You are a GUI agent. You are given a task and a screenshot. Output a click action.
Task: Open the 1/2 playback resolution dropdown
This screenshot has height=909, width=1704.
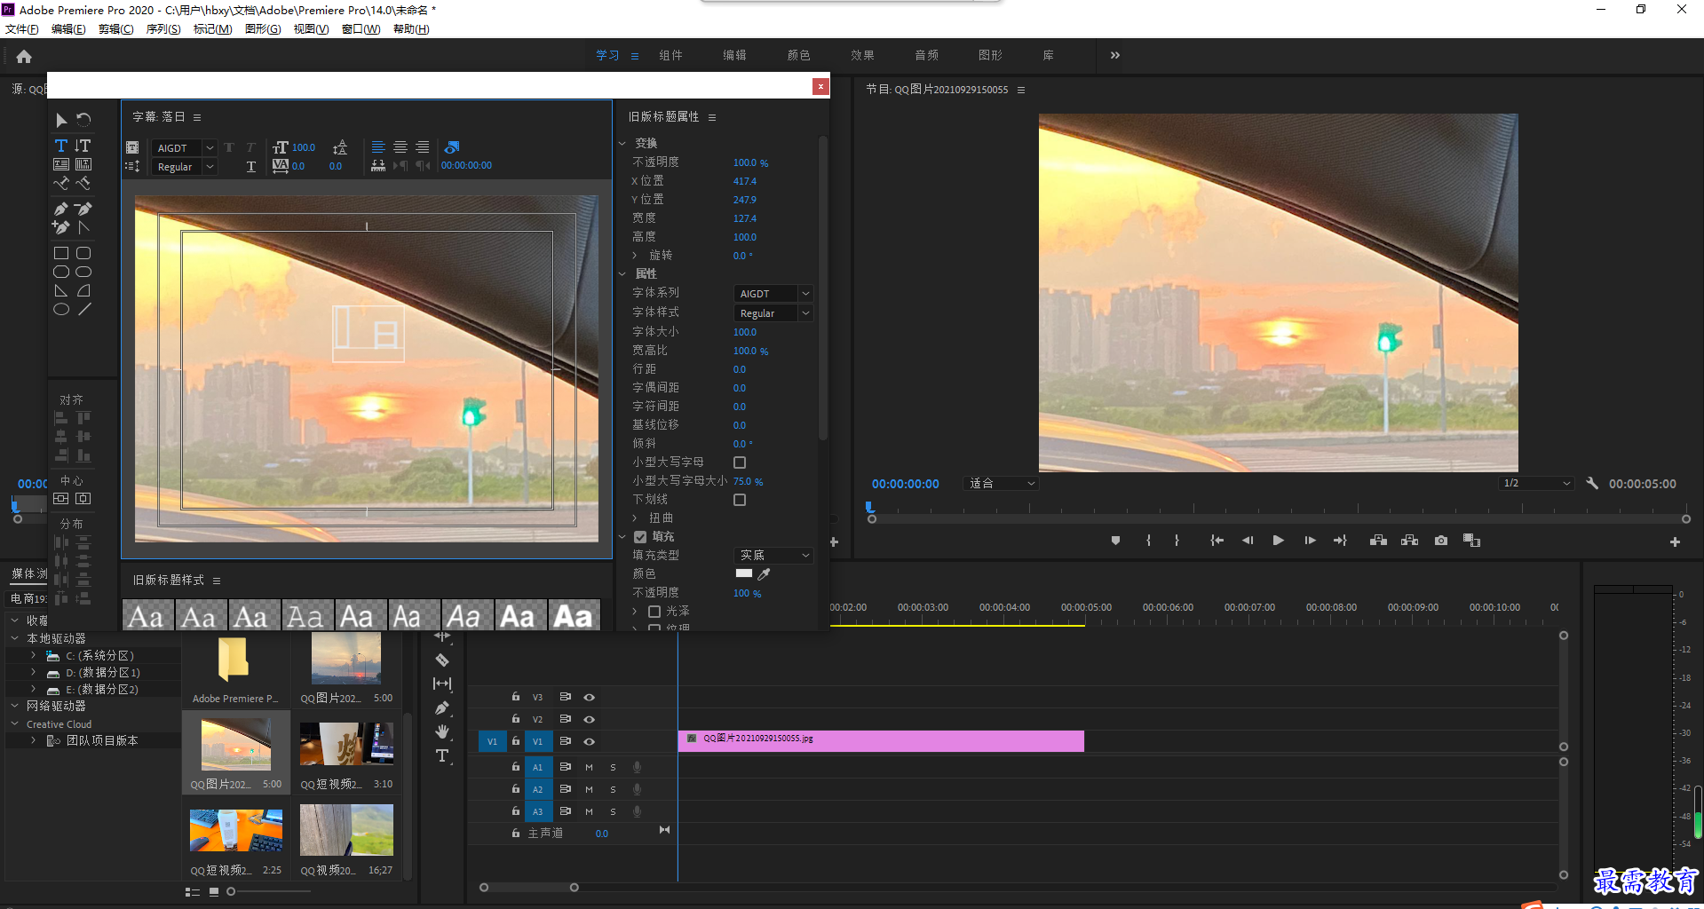click(x=1535, y=484)
